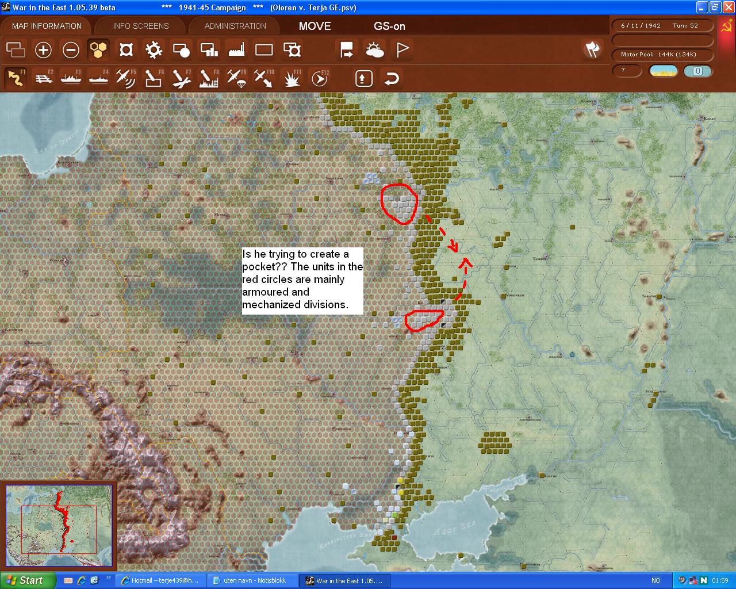Click the rectangle-with-gear icon in top toolbar

click(292, 50)
